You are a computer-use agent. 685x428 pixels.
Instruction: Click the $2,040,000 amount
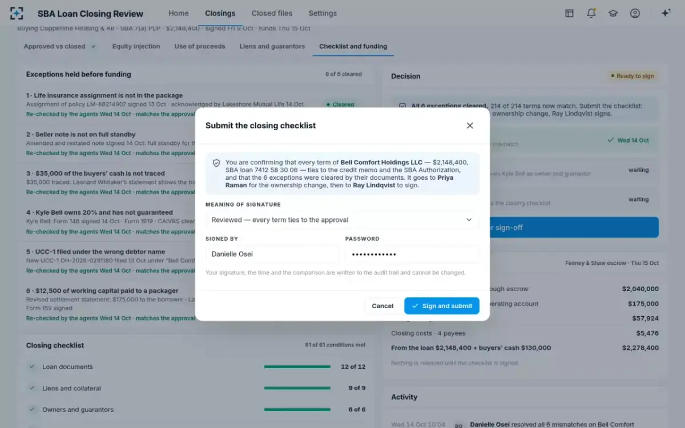(640, 289)
